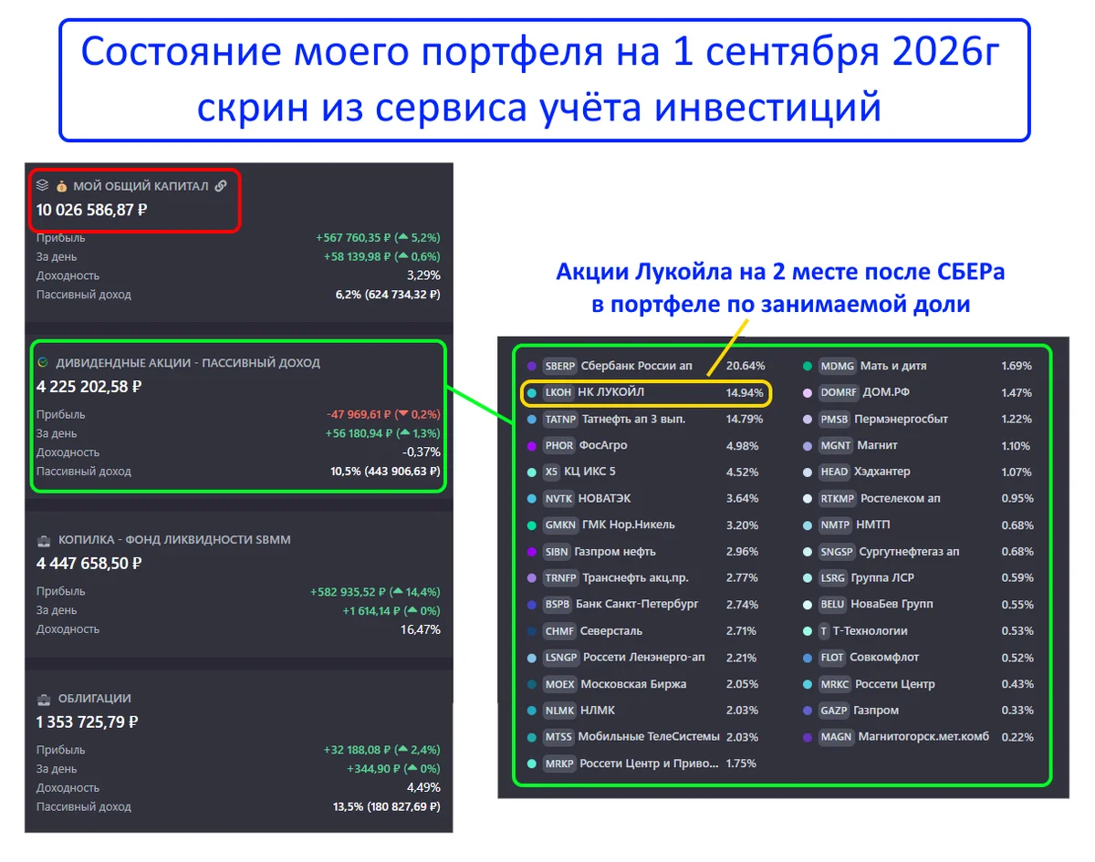Screen dimensions: 1095x862
Task: Click the GMKN ticker badge
Action: (559, 524)
